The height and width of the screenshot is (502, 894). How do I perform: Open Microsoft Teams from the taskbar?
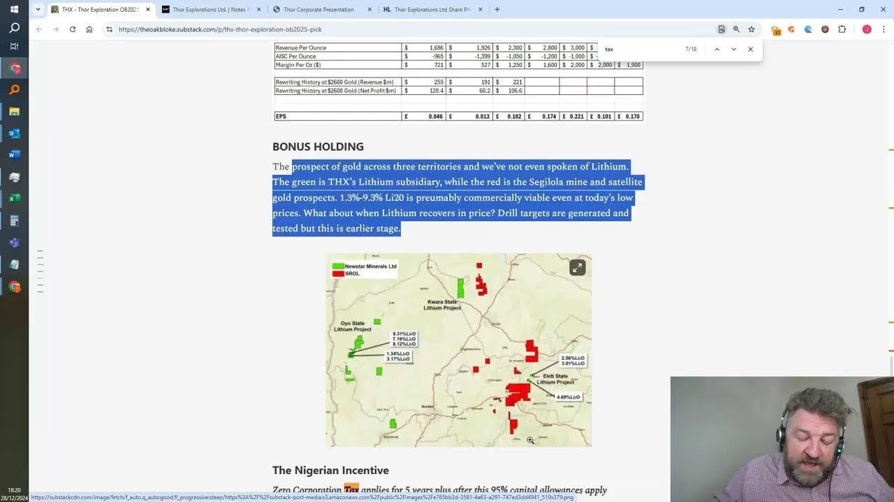coord(14,243)
